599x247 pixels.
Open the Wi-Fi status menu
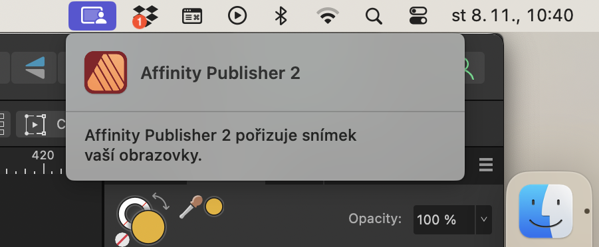[328, 16]
